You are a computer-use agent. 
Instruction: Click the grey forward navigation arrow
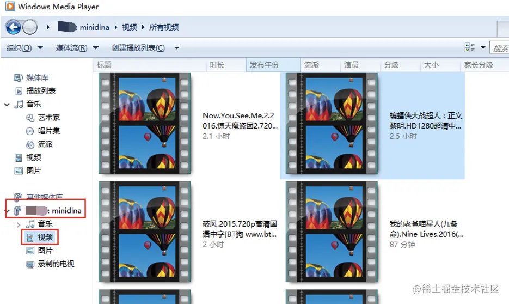[30, 27]
